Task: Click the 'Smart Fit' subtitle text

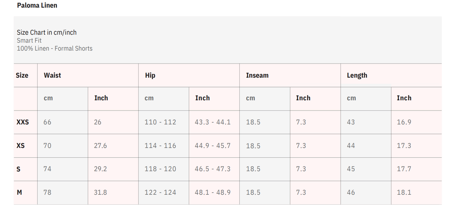Action: tap(29, 40)
